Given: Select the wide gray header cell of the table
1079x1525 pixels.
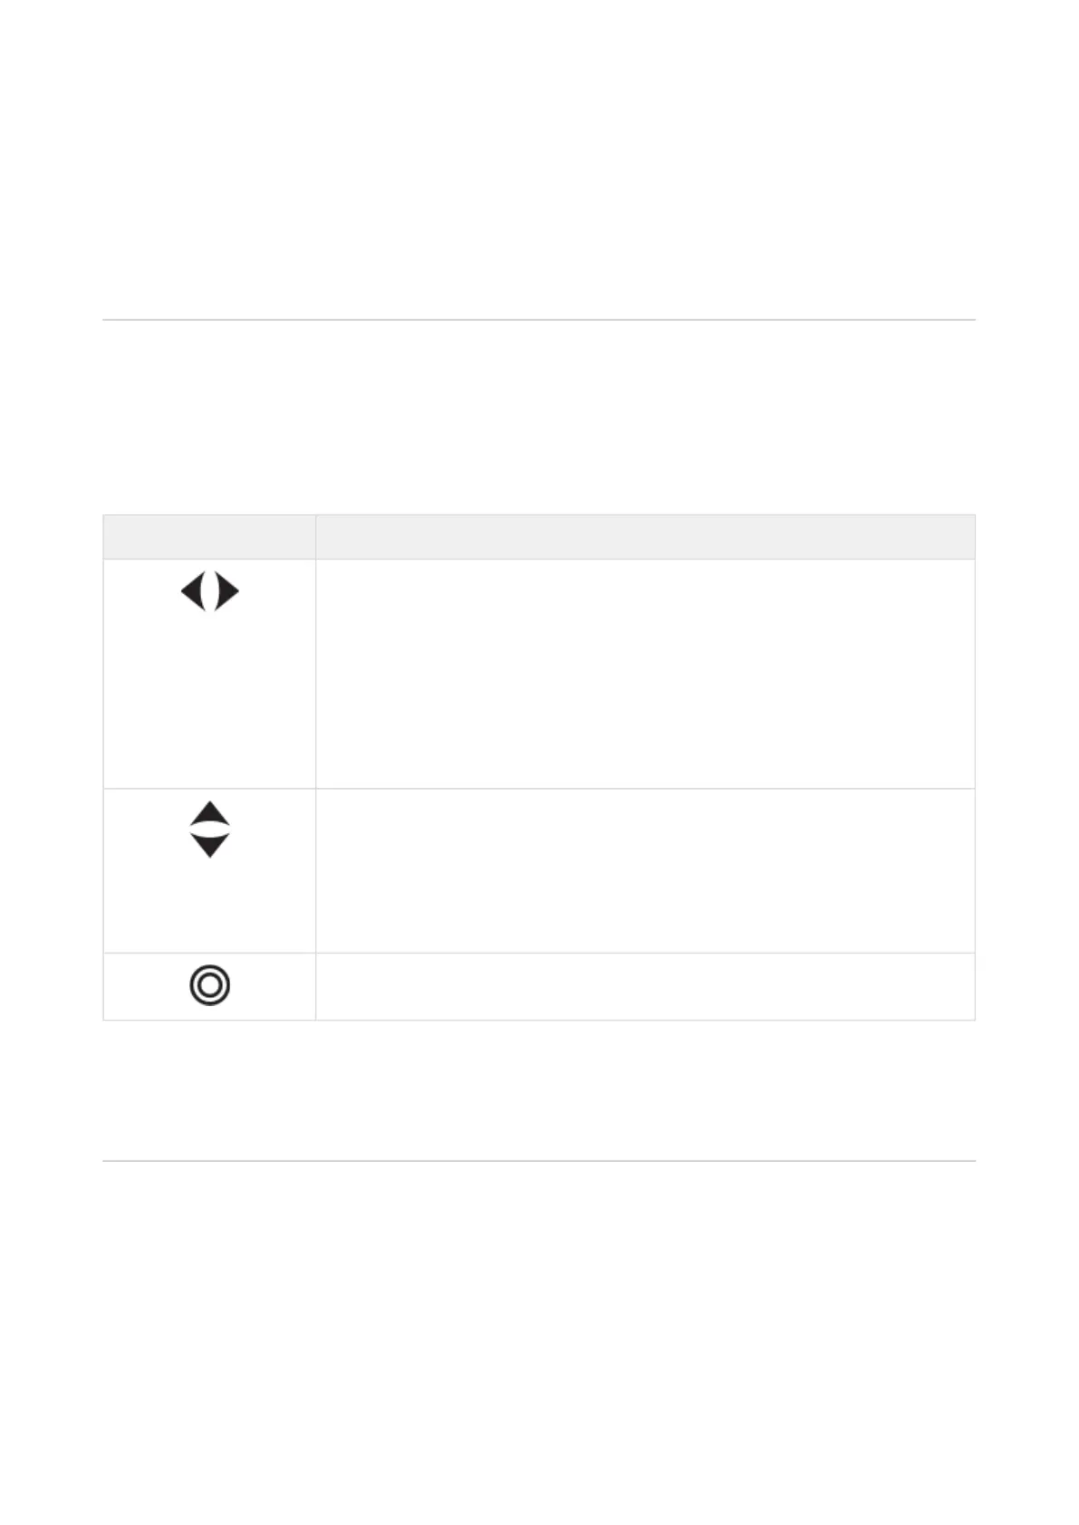Looking at the screenshot, I should point(645,537).
